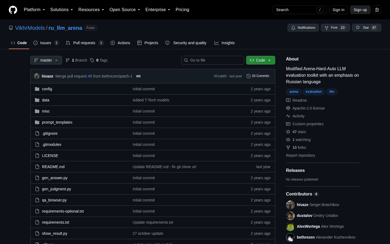This screenshot has height=244, width=390.
Task: Expand the Open Source dropdown menu
Action: click(x=125, y=10)
